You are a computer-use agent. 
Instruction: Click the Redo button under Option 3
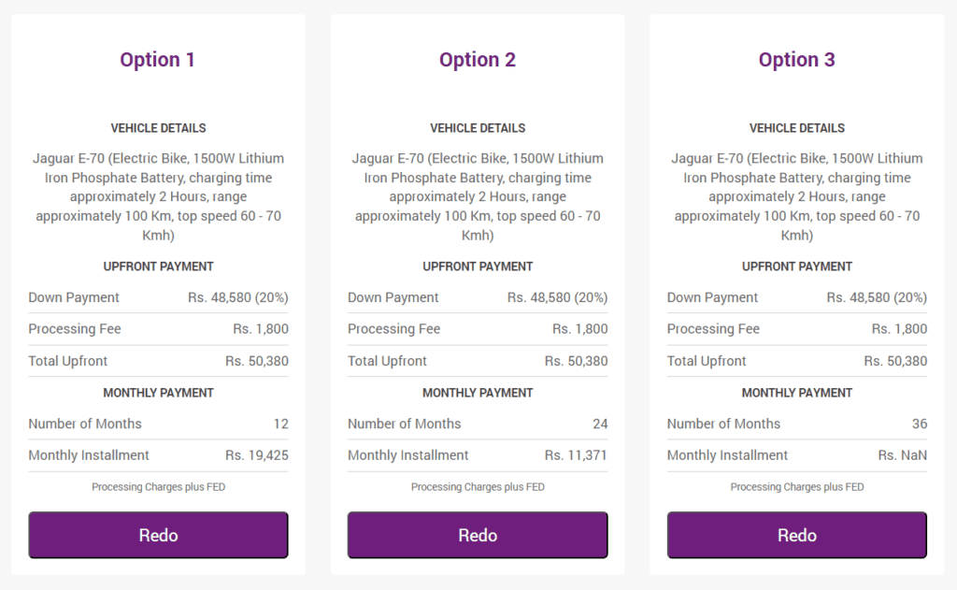click(796, 535)
